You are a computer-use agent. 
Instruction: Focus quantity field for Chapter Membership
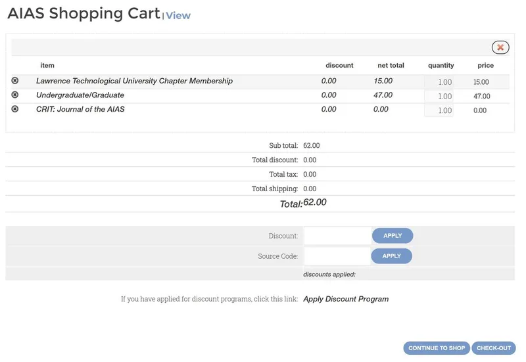coord(439,82)
